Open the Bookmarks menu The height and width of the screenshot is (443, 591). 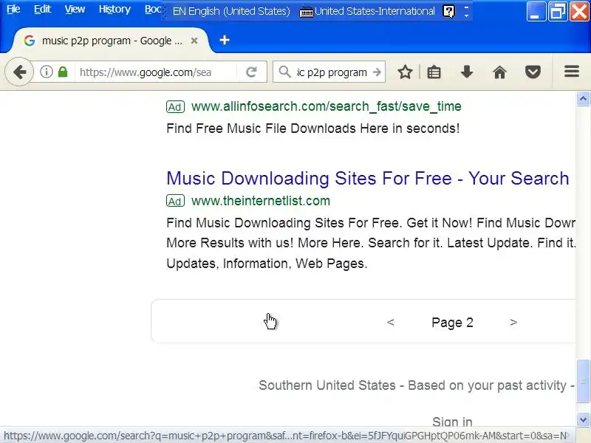(153, 9)
